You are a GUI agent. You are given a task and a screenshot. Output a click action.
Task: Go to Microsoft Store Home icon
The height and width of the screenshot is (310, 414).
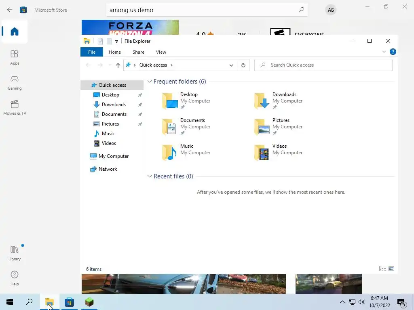point(15,31)
